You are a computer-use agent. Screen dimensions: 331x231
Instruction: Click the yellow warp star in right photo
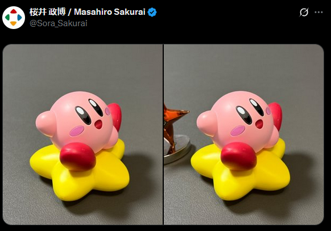241,171
